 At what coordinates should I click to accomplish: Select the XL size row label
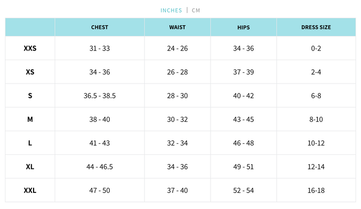point(30,166)
